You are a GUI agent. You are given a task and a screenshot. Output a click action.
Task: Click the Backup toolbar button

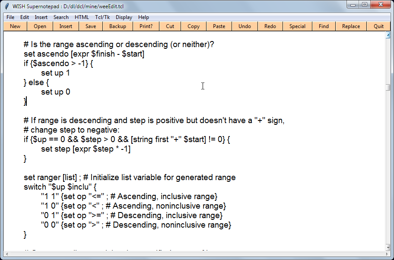[x=118, y=26]
